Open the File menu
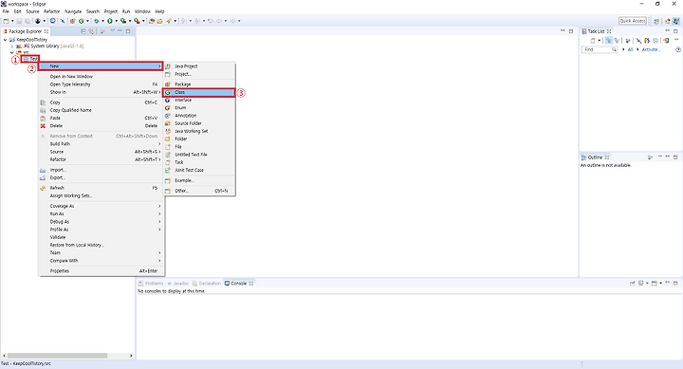This screenshot has height=369, width=683. pos(6,11)
